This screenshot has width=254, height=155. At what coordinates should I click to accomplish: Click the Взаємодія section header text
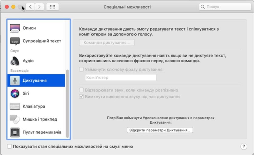pyautogui.click(x=19, y=71)
